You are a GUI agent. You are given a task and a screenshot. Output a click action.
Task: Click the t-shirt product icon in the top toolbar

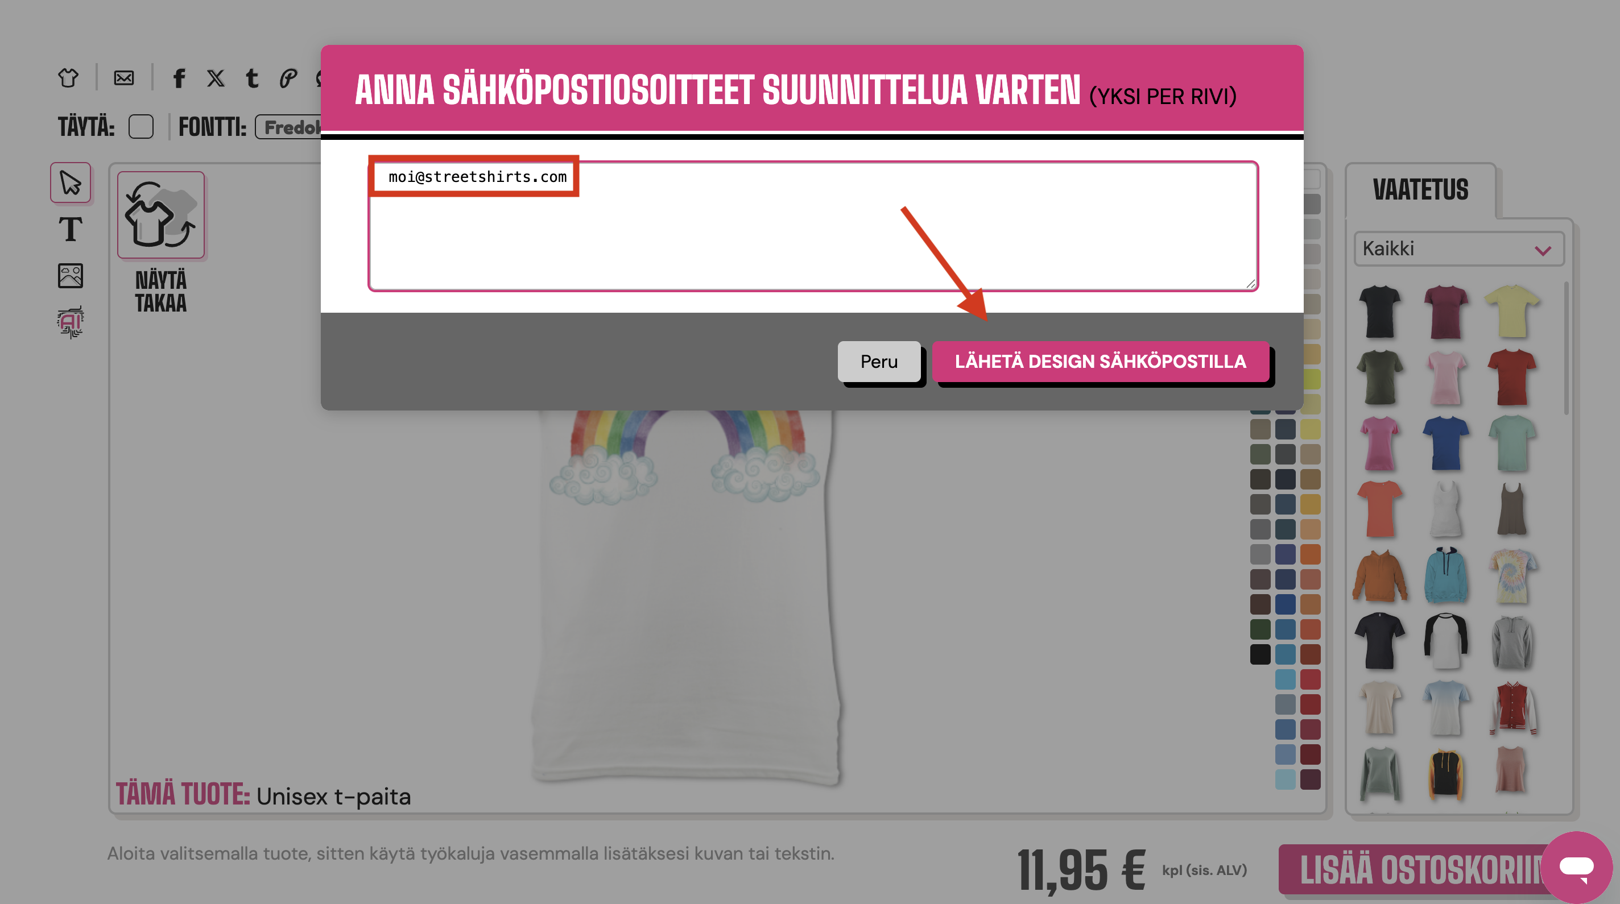[x=68, y=78]
